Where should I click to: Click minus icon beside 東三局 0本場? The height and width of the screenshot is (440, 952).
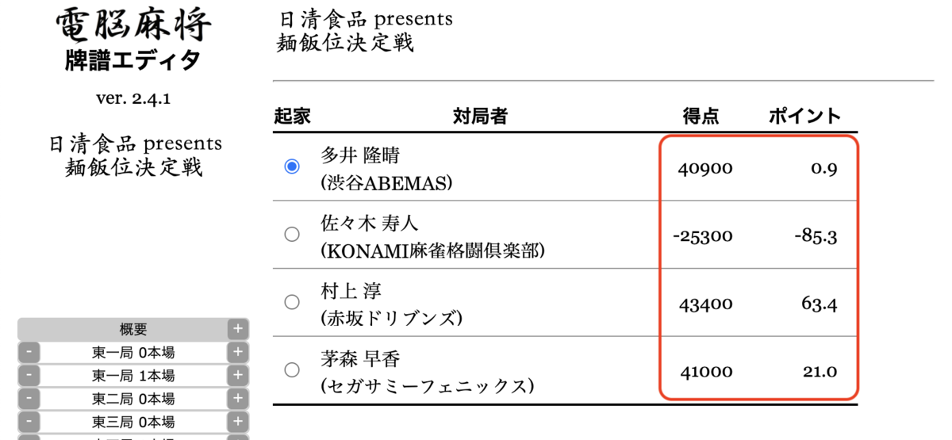tap(29, 422)
